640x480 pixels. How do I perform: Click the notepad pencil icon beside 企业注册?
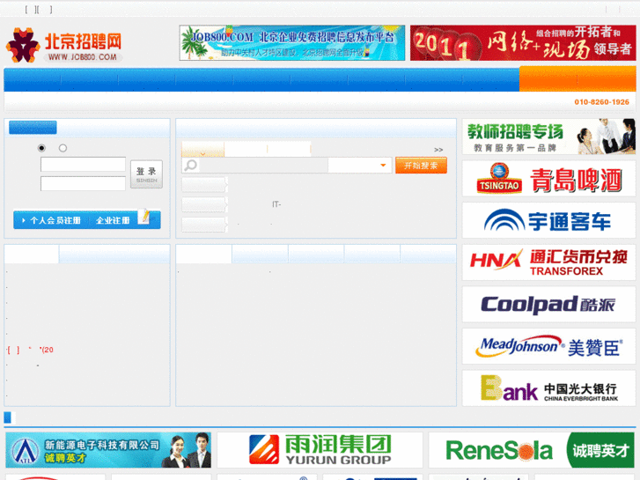pos(143,217)
